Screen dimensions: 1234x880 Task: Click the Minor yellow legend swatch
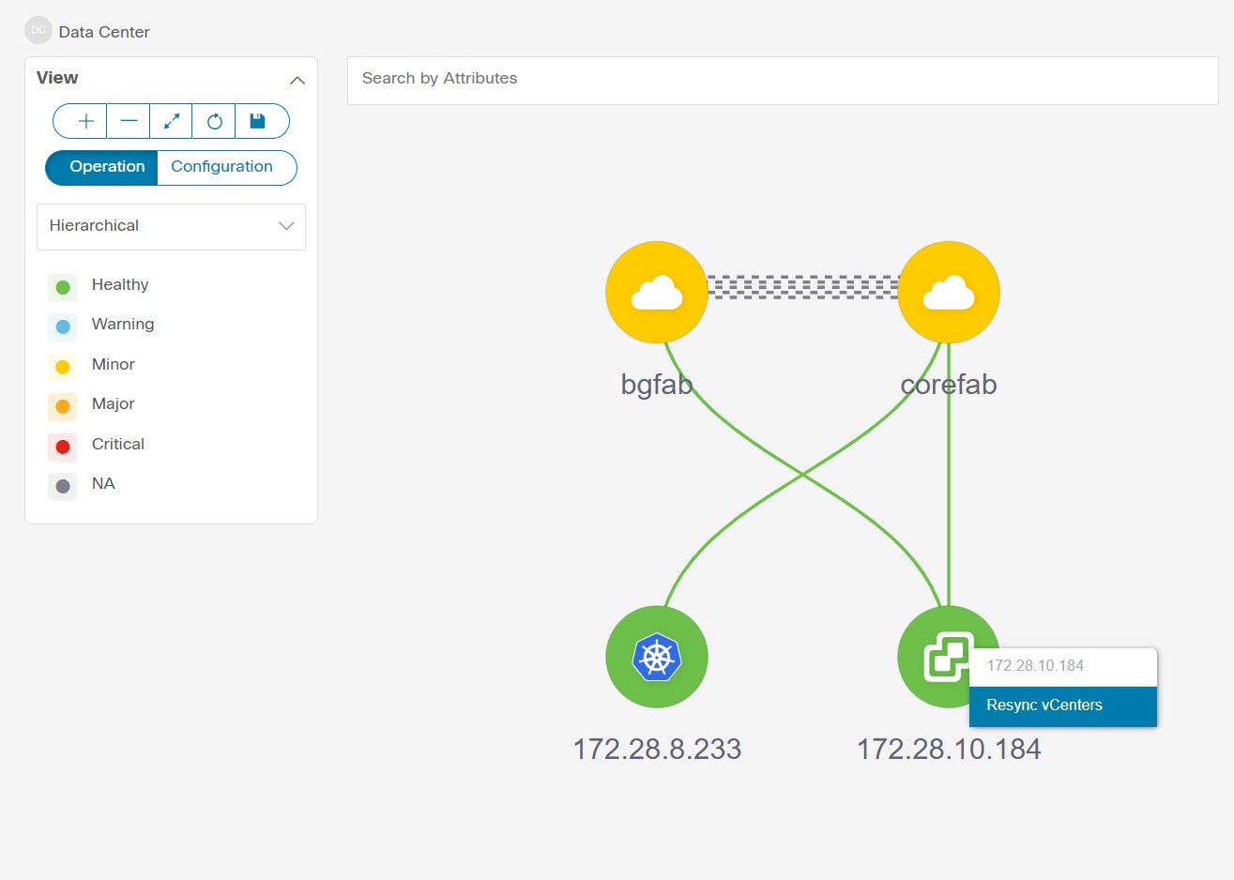click(63, 367)
